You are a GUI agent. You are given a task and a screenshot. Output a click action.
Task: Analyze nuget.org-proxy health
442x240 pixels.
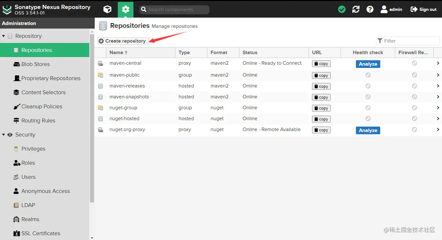point(368,130)
